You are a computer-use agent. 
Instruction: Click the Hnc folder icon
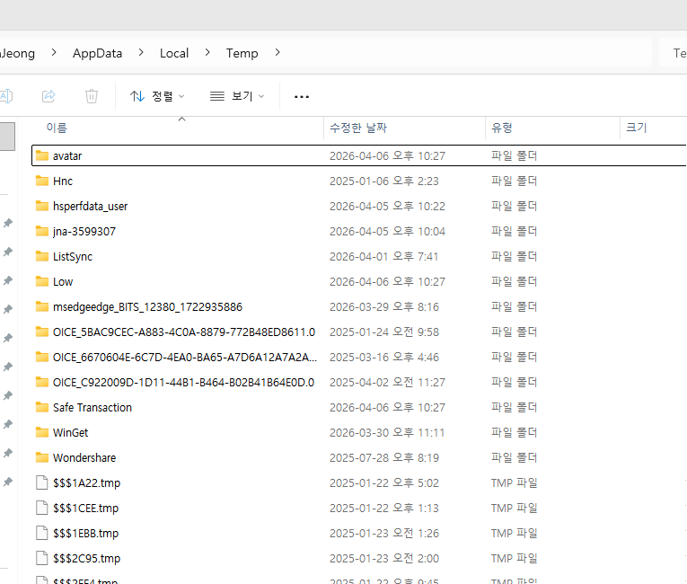pos(42,181)
